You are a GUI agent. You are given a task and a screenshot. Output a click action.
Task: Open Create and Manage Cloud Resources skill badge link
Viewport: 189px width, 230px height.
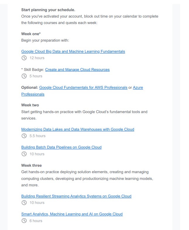coord(77,69)
